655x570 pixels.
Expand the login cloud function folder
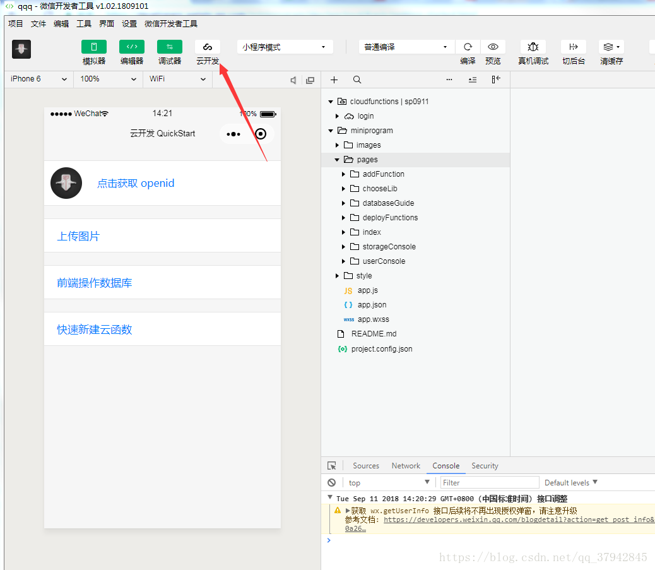pyautogui.click(x=337, y=116)
